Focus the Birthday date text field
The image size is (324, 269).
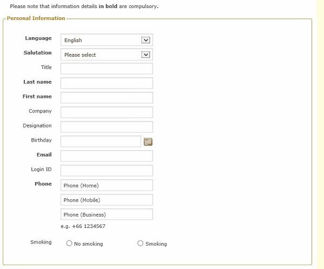click(x=100, y=142)
